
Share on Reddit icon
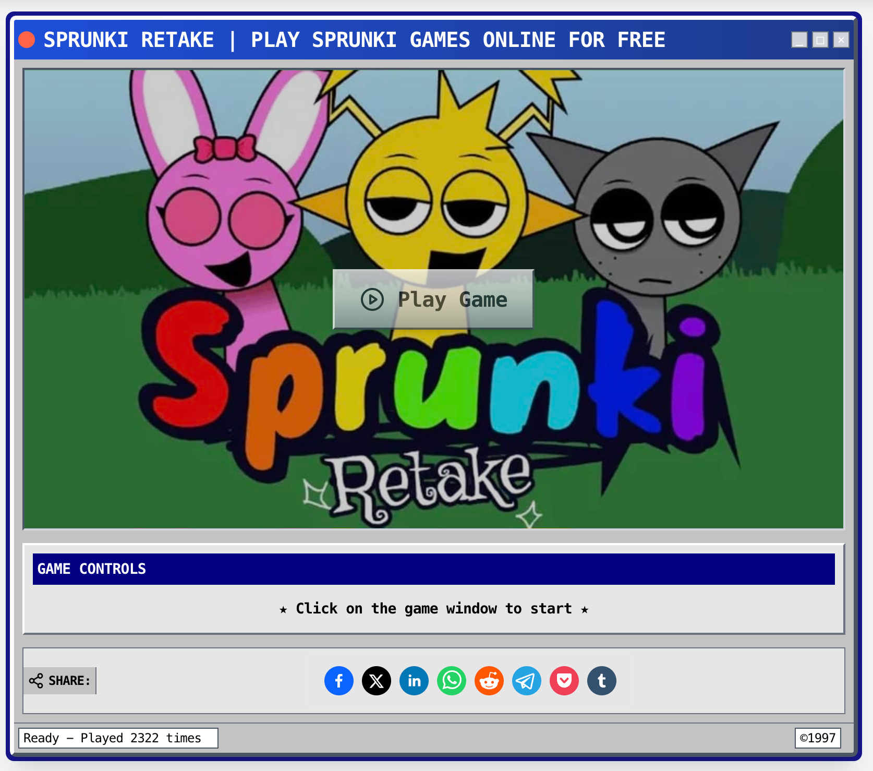pyautogui.click(x=489, y=681)
